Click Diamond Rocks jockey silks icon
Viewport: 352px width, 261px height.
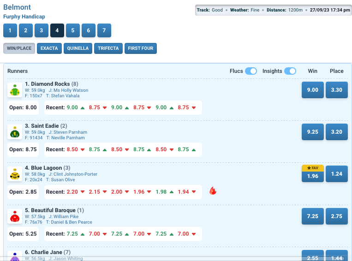click(15, 90)
